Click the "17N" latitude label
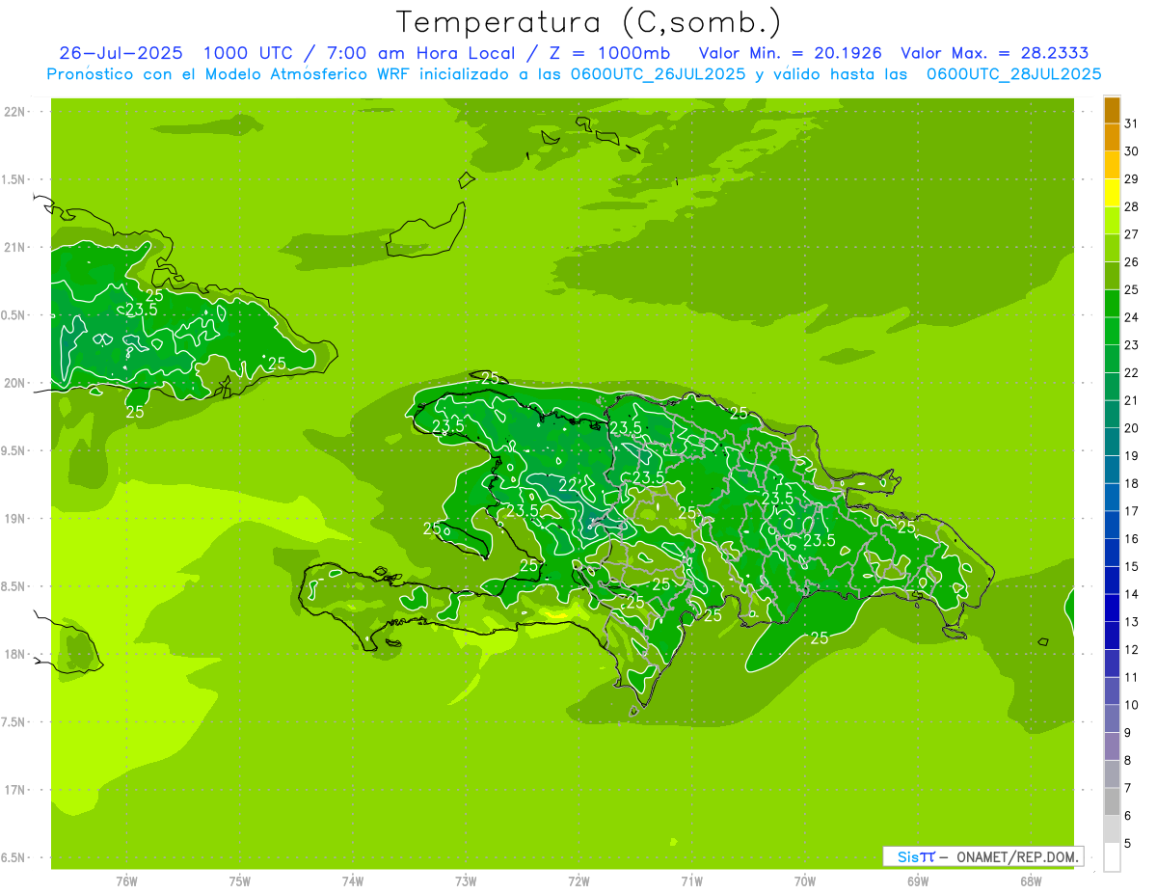The image size is (1157, 894). (x=14, y=790)
